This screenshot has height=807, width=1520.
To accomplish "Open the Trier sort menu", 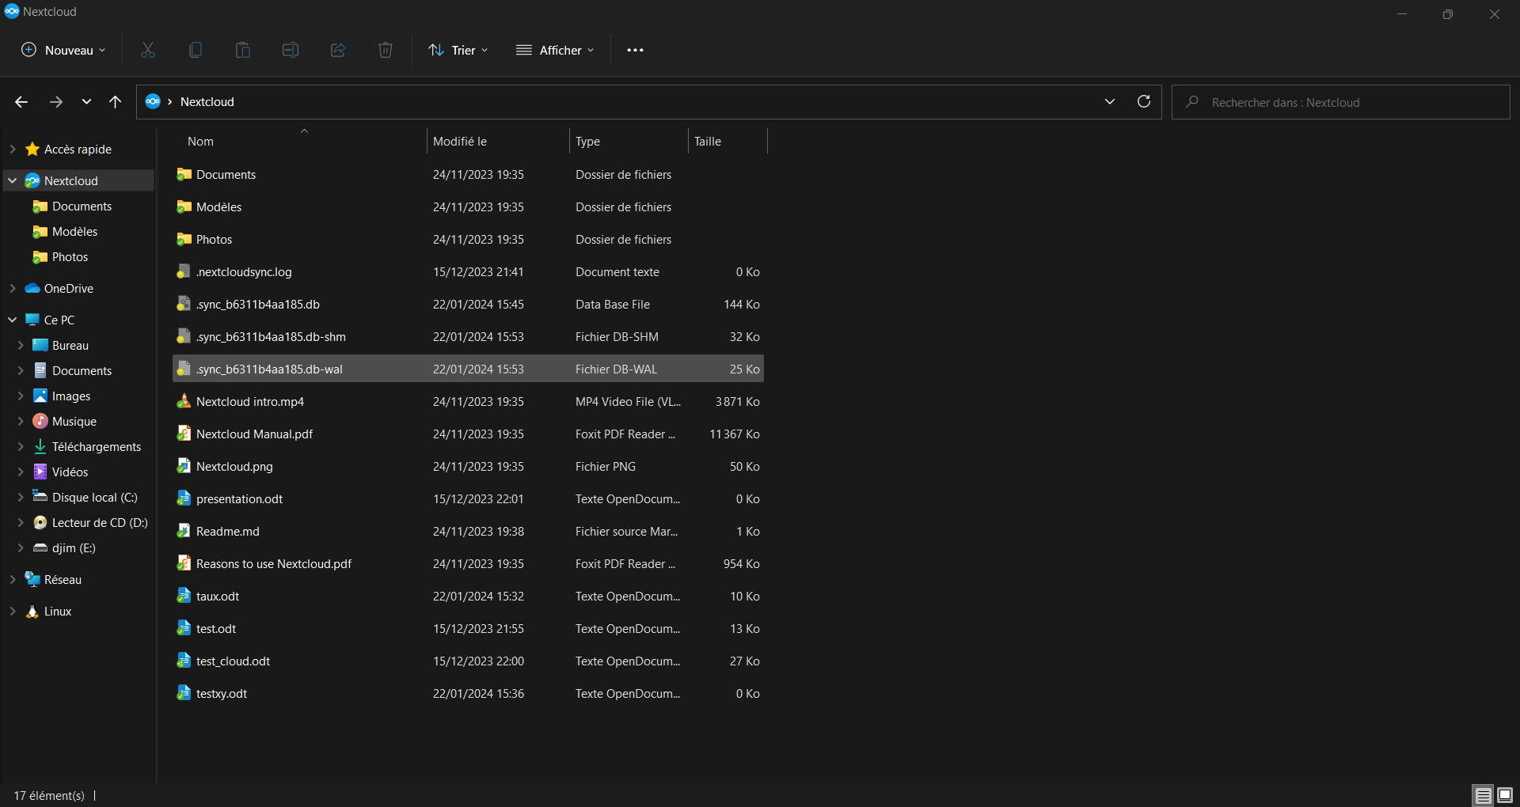I will 458,50.
